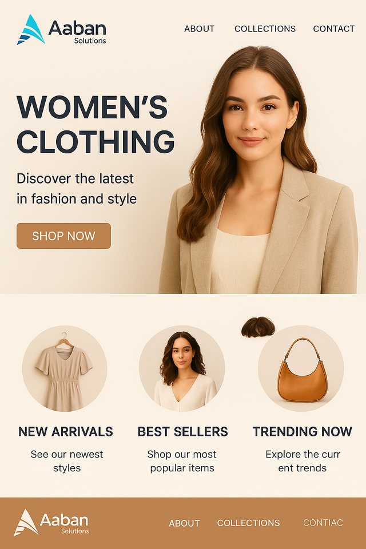Image resolution: width=366 pixels, height=549 pixels.
Task: Click the BEST SELLERS heading
Action: click(182, 432)
